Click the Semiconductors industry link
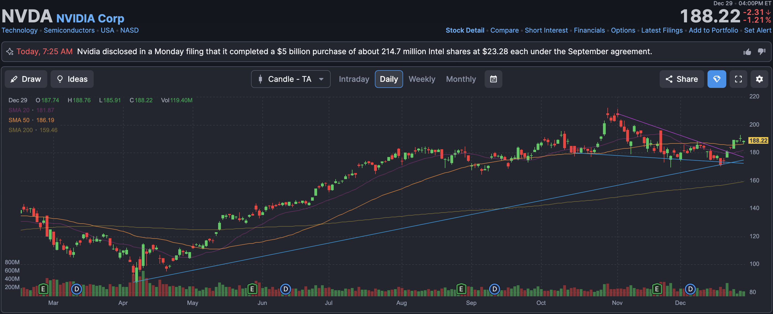The width and height of the screenshot is (773, 314). click(69, 30)
